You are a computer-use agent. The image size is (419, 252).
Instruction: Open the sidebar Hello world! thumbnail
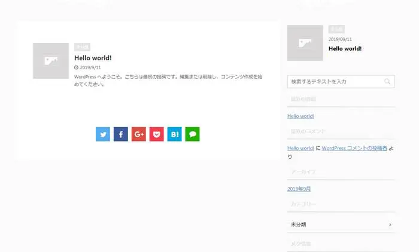[x=305, y=43]
